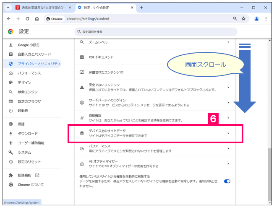This screenshot has height=207, width=274.
Task: Expand 安全でないコンテンツ chevron arrow
Action: click(228, 87)
